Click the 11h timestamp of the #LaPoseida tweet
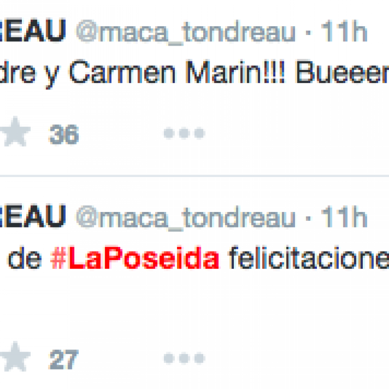The height and width of the screenshot is (389, 389). click(344, 216)
